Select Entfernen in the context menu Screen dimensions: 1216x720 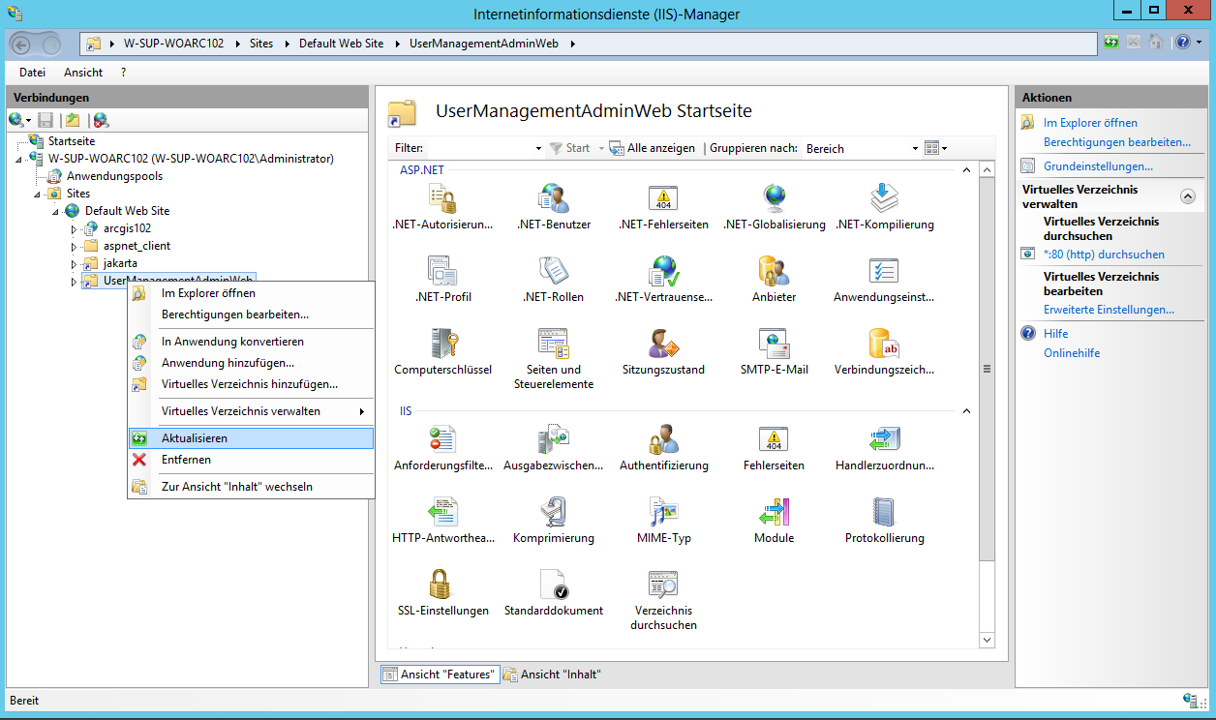186,460
